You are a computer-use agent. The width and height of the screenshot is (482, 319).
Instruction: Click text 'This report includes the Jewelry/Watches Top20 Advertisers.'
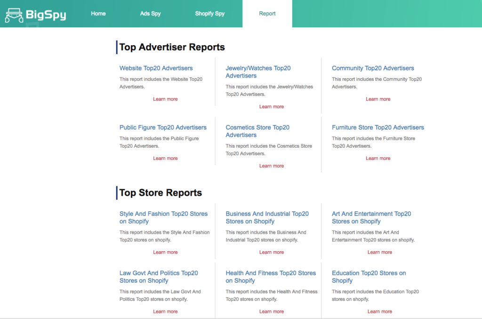[x=269, y=91]
